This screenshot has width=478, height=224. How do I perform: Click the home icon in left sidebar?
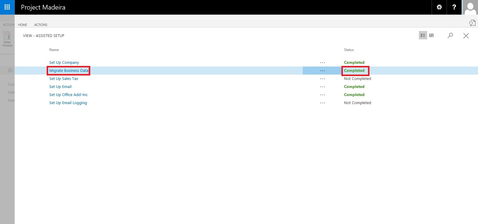point(10,70)
